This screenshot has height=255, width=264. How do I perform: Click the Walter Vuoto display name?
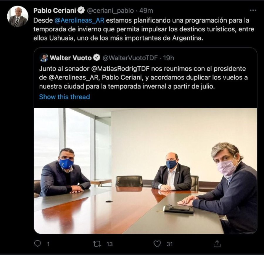coord(71,58)
